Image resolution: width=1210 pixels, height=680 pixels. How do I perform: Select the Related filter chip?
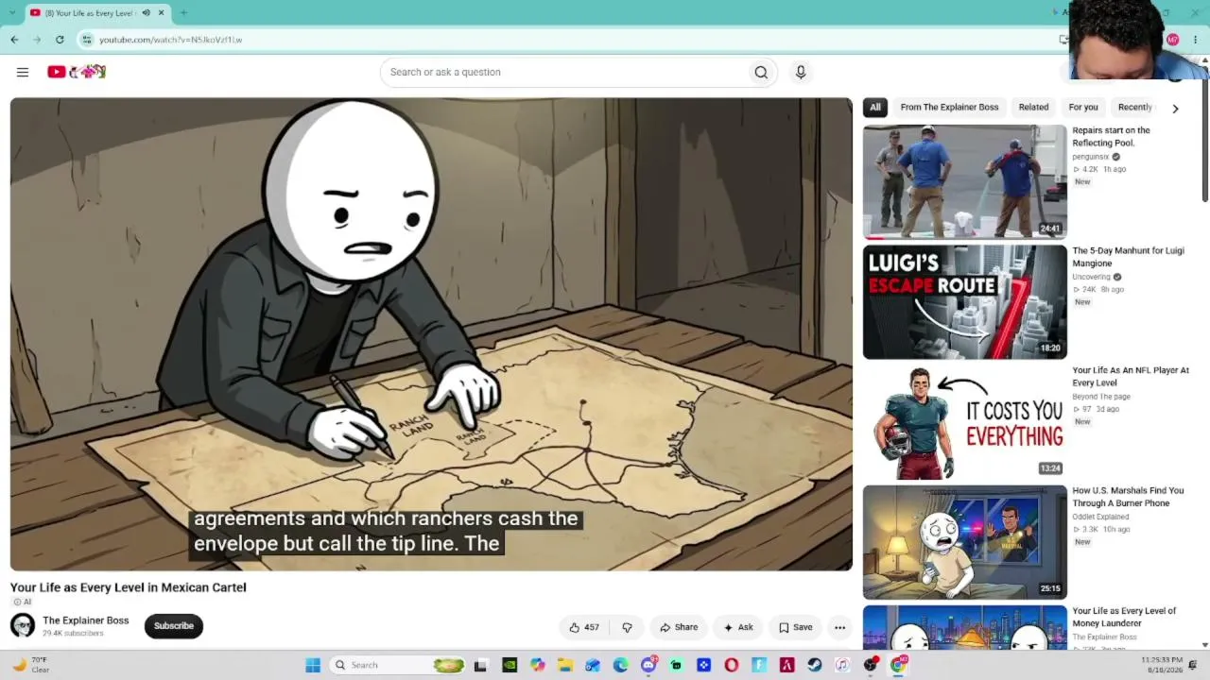click(1033, 107)
